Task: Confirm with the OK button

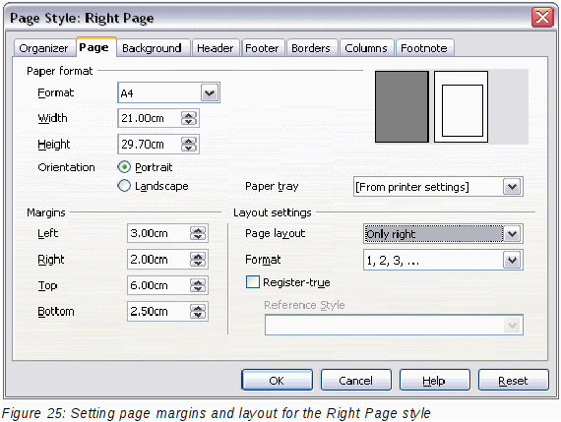Action: [x=277, y=380]
